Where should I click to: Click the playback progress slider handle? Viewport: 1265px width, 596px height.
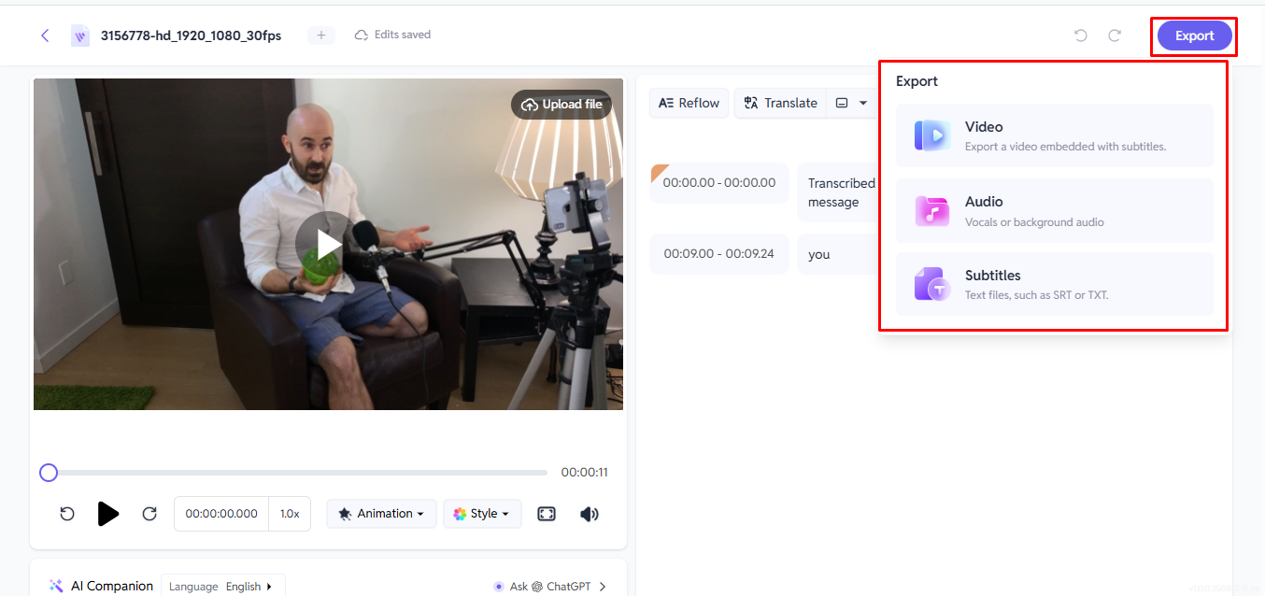point(49,473)
